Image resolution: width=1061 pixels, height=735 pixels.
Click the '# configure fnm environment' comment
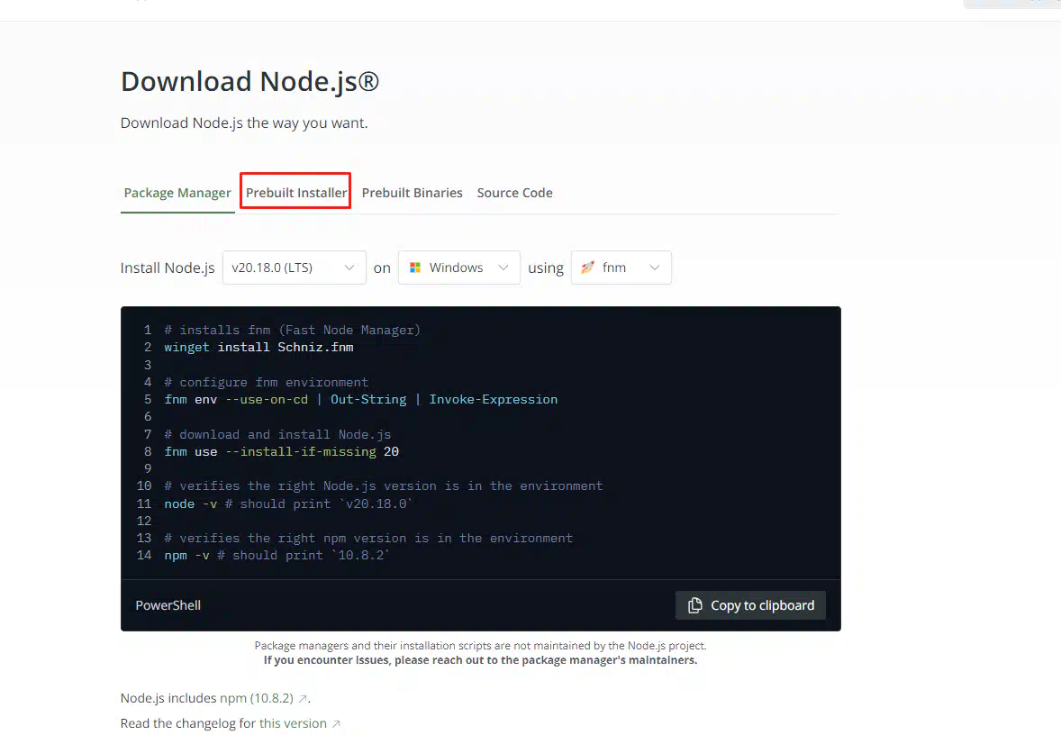click(x=266, y=382)
